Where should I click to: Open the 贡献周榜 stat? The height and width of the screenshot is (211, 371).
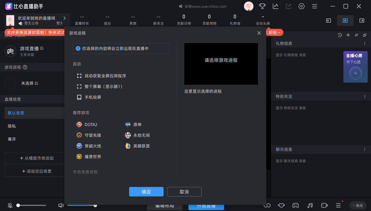(210, 20)
